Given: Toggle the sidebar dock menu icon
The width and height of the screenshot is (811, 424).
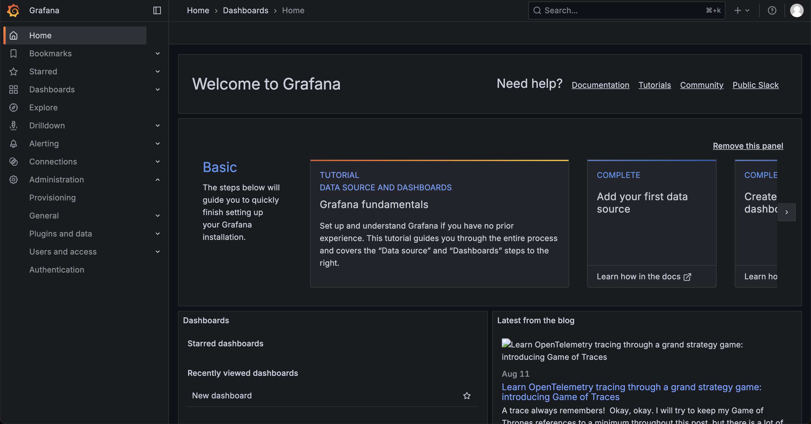Looking at the screenshot, I should [x=157, y=10].
